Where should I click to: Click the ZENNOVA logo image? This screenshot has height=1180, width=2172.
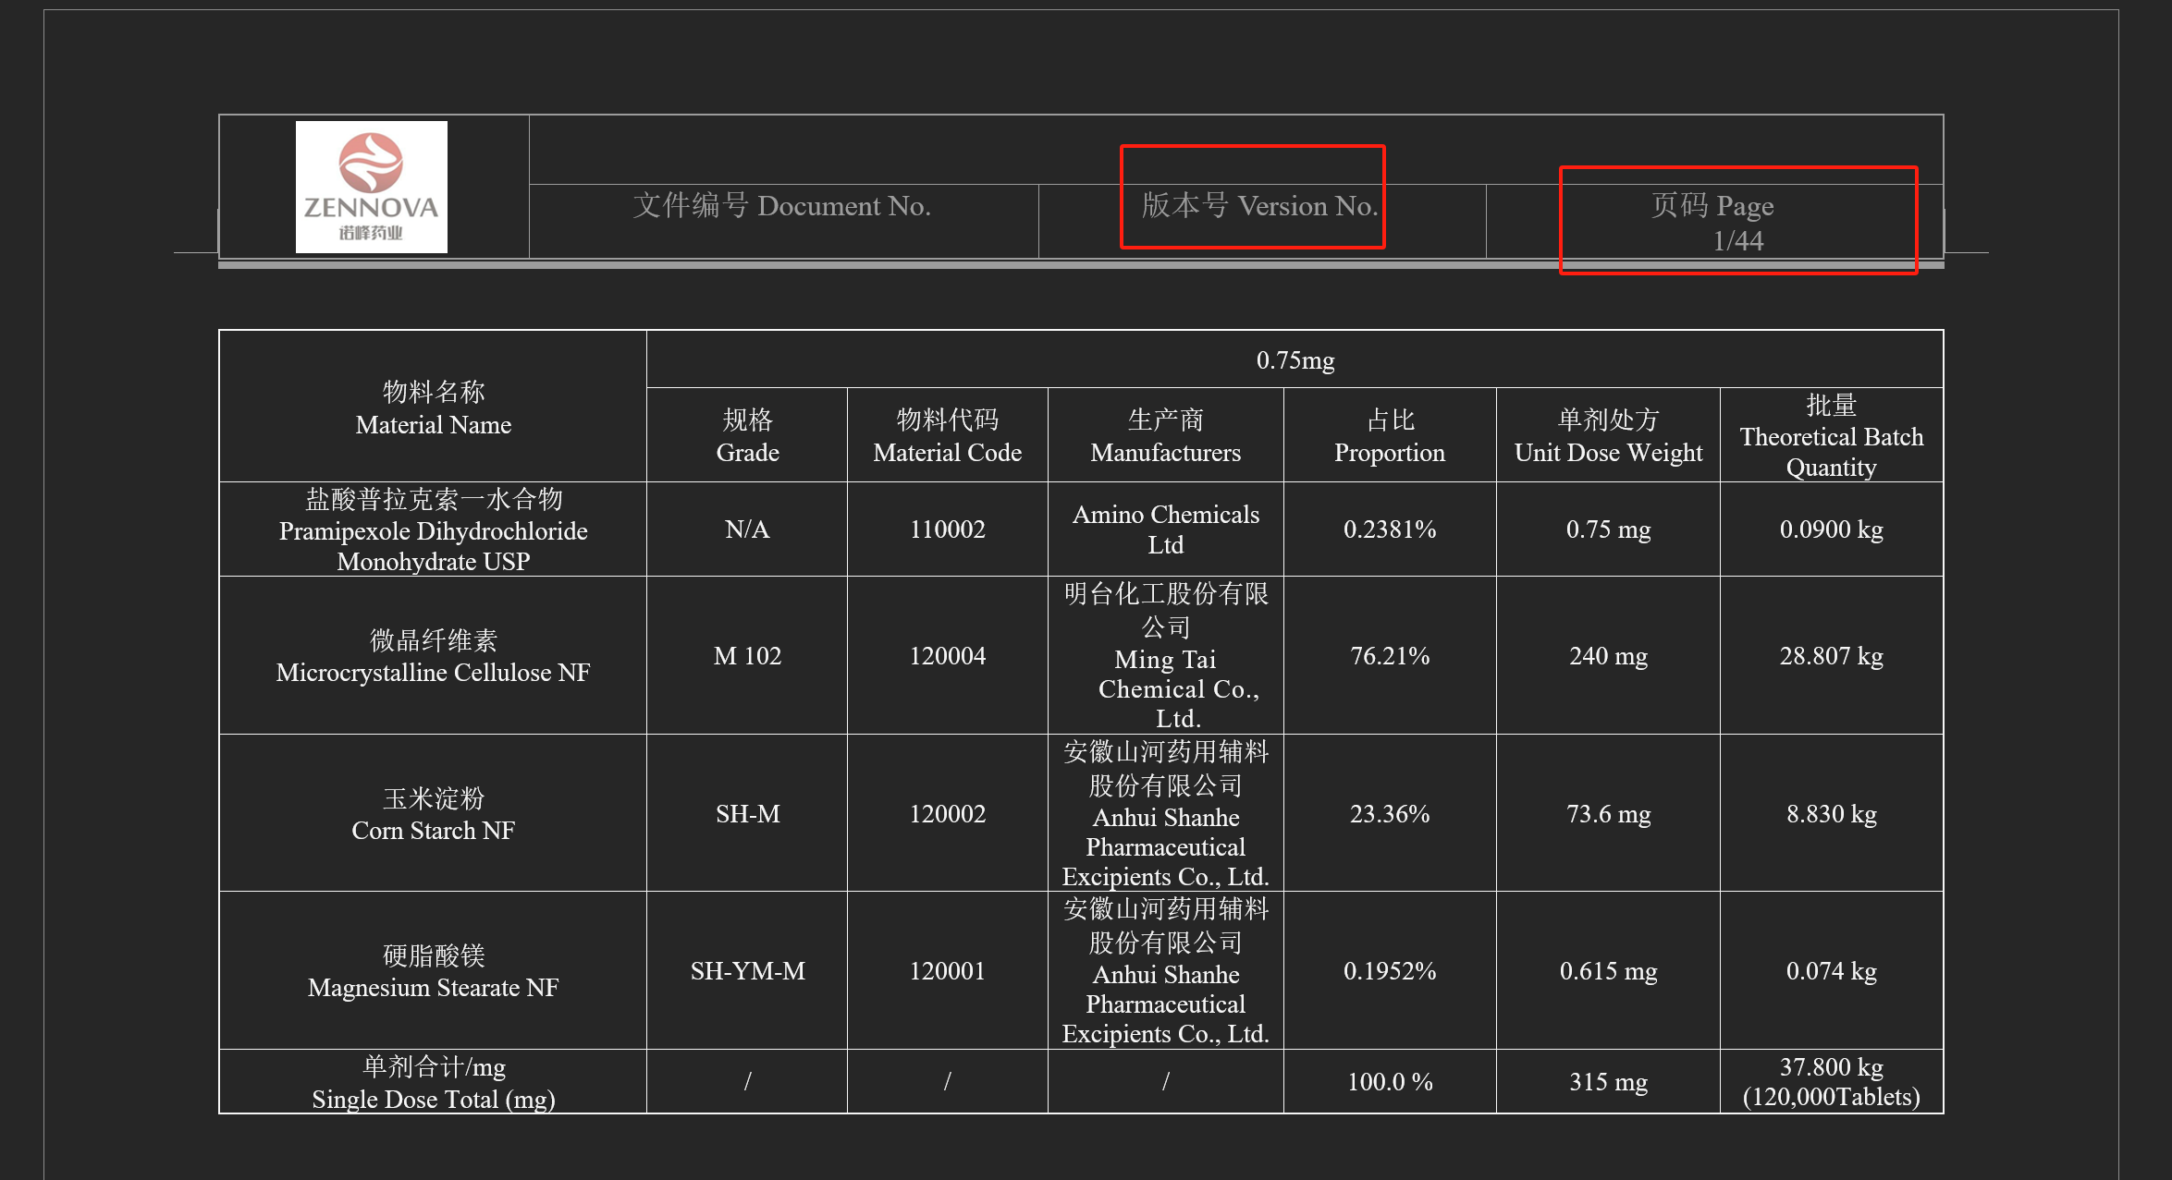tap(371, 187)
